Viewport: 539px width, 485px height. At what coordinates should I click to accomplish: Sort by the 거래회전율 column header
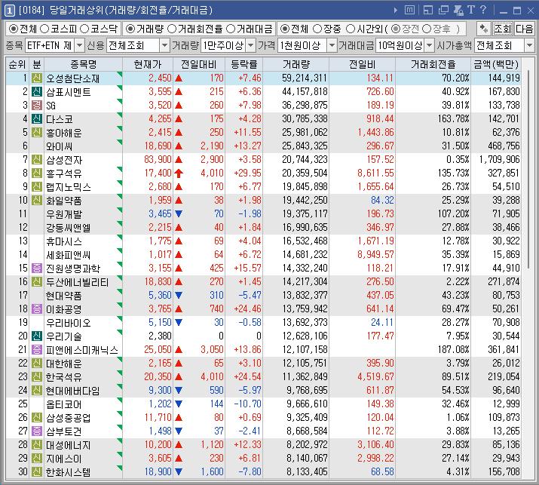(433, 64)
